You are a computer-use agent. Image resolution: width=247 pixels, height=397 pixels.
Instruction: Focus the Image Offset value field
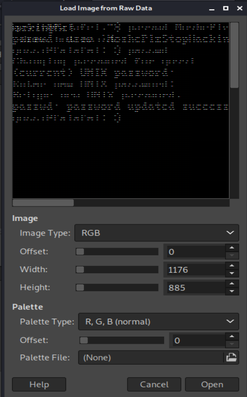[194, 252]
